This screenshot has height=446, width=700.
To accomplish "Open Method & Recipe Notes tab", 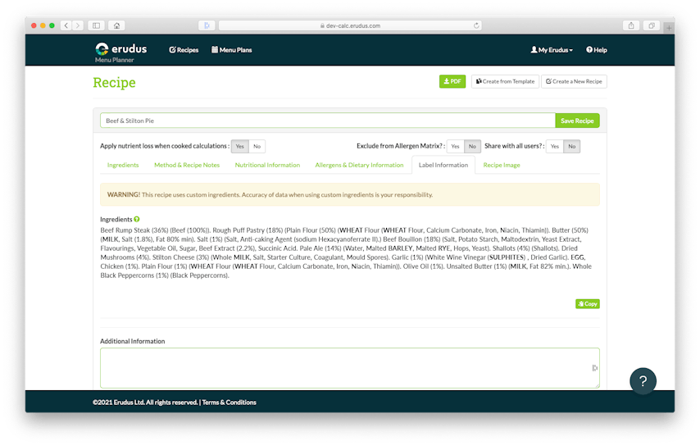I will tap(187, 165).
